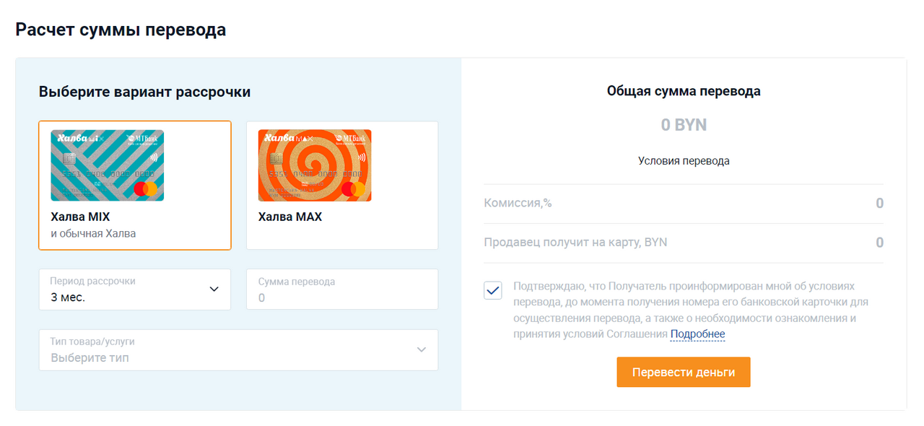
Task: Click the teal Халва MIX card image
Action: 107,165
